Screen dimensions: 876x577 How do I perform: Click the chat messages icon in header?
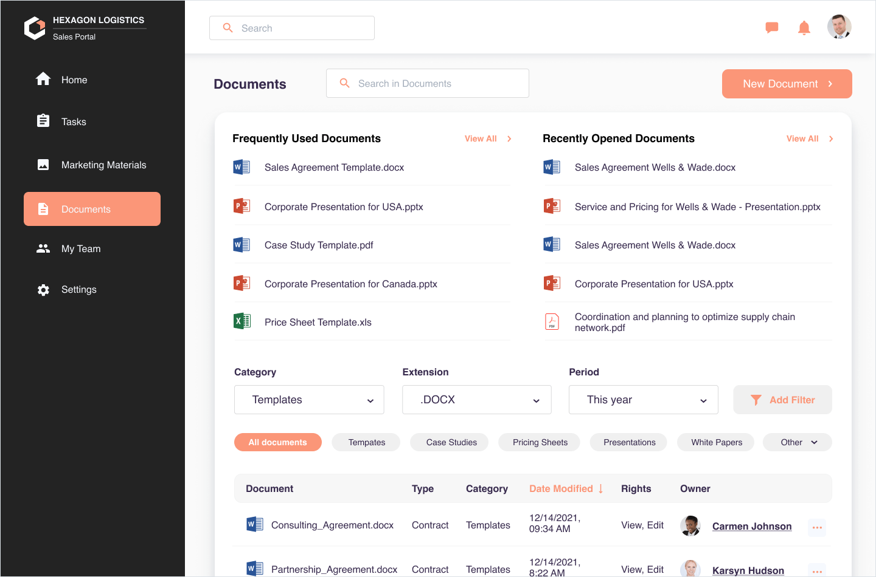click(x=771, y=27)
